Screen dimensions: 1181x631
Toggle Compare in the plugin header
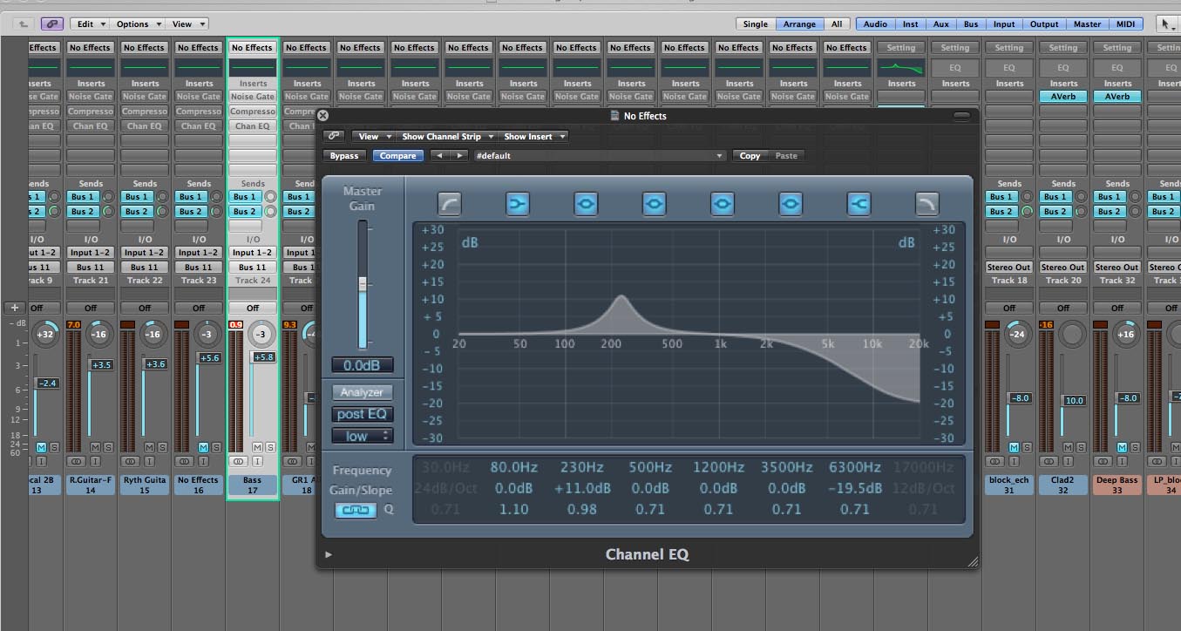click(x=397, y=156)
